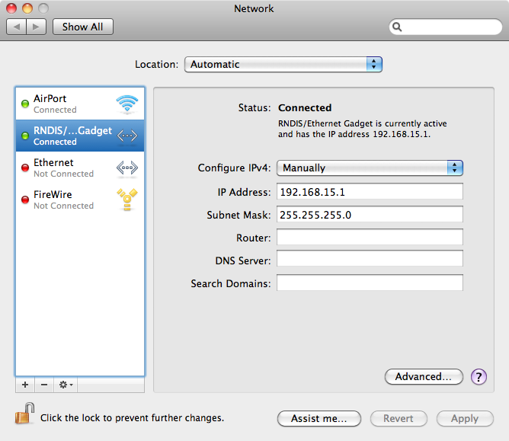Click the AirPort Wi-Fi signal icon
This screenshot has height=441, width=509.
[127, 104]
